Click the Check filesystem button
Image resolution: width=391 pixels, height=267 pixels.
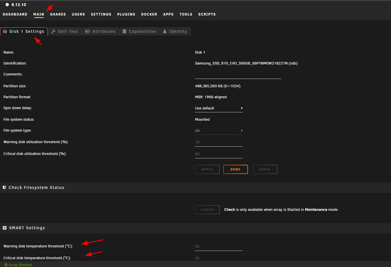[207, 210]
